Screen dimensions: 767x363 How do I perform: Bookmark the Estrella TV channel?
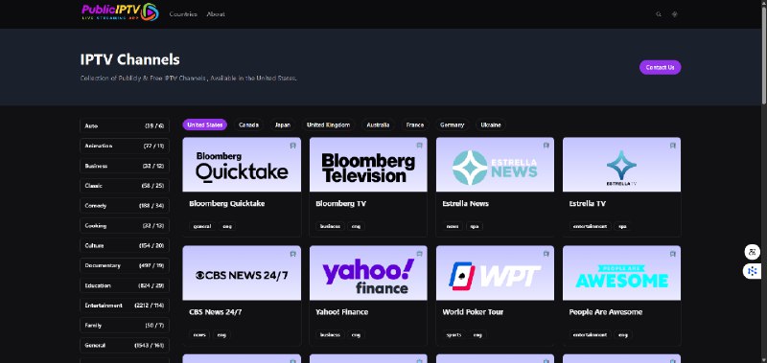[673, 146]
